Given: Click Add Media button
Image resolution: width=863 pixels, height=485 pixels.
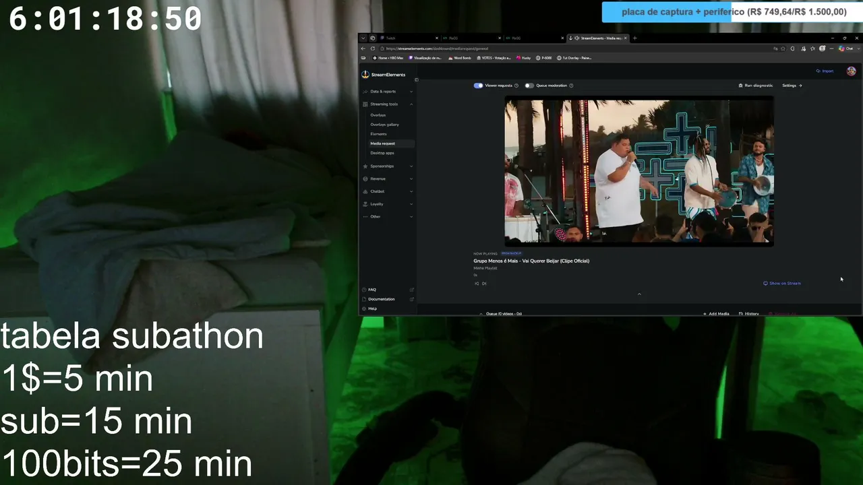Looking at the screenshot, I should (716, 313).
